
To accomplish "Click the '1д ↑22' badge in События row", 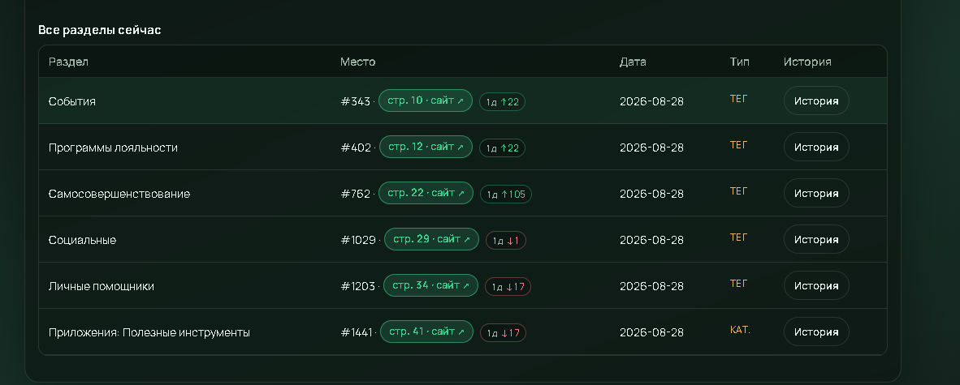I will [502, 102].
